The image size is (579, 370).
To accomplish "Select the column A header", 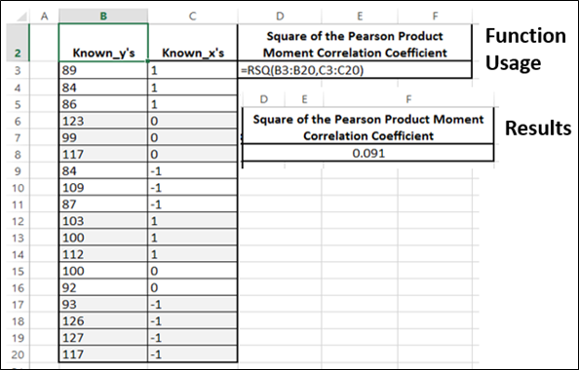I will [x=44, y=16].
